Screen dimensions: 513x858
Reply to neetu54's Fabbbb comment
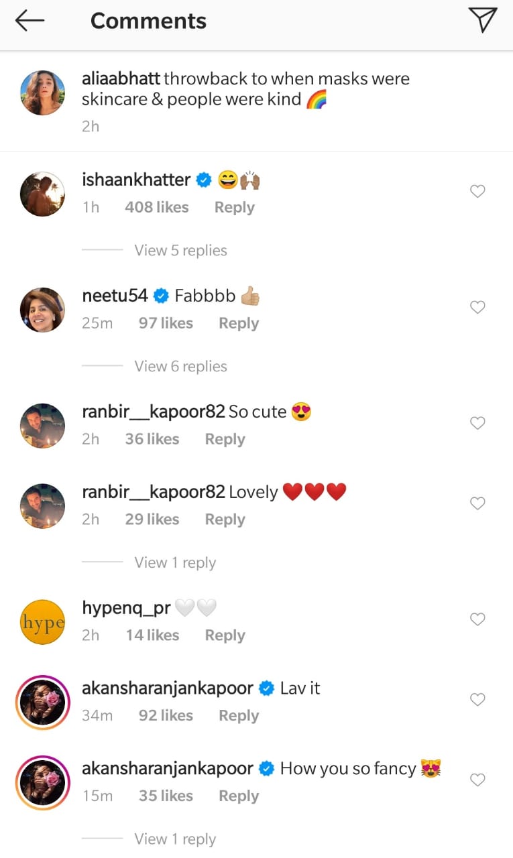click(238, 324)
